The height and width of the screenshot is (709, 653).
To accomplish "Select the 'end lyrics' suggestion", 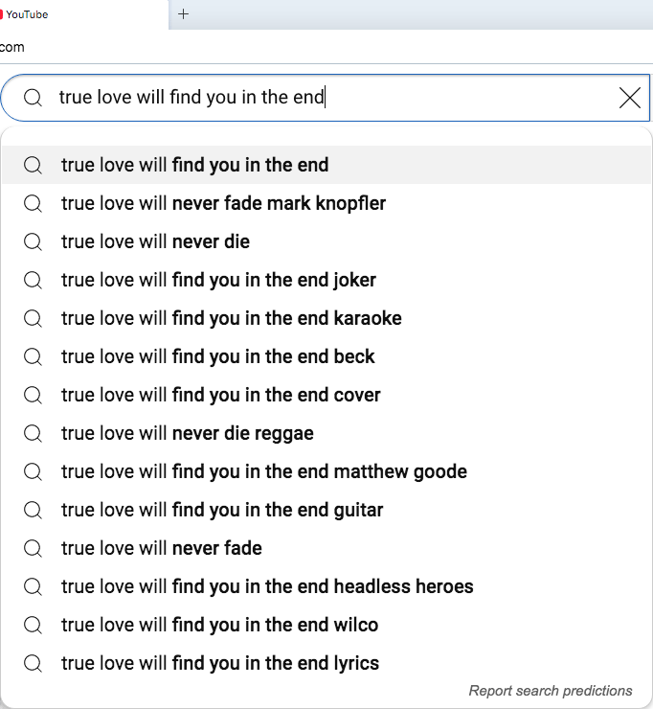I will [x=219, y=663].
